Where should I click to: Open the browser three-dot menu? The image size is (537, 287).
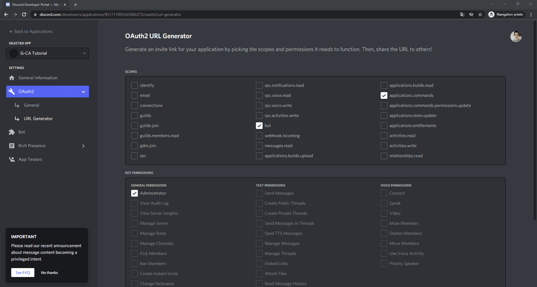click(x=531, y=14)
